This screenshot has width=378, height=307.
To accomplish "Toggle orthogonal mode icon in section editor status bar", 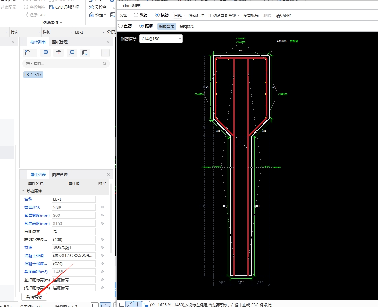I will [x=122, y=305].
